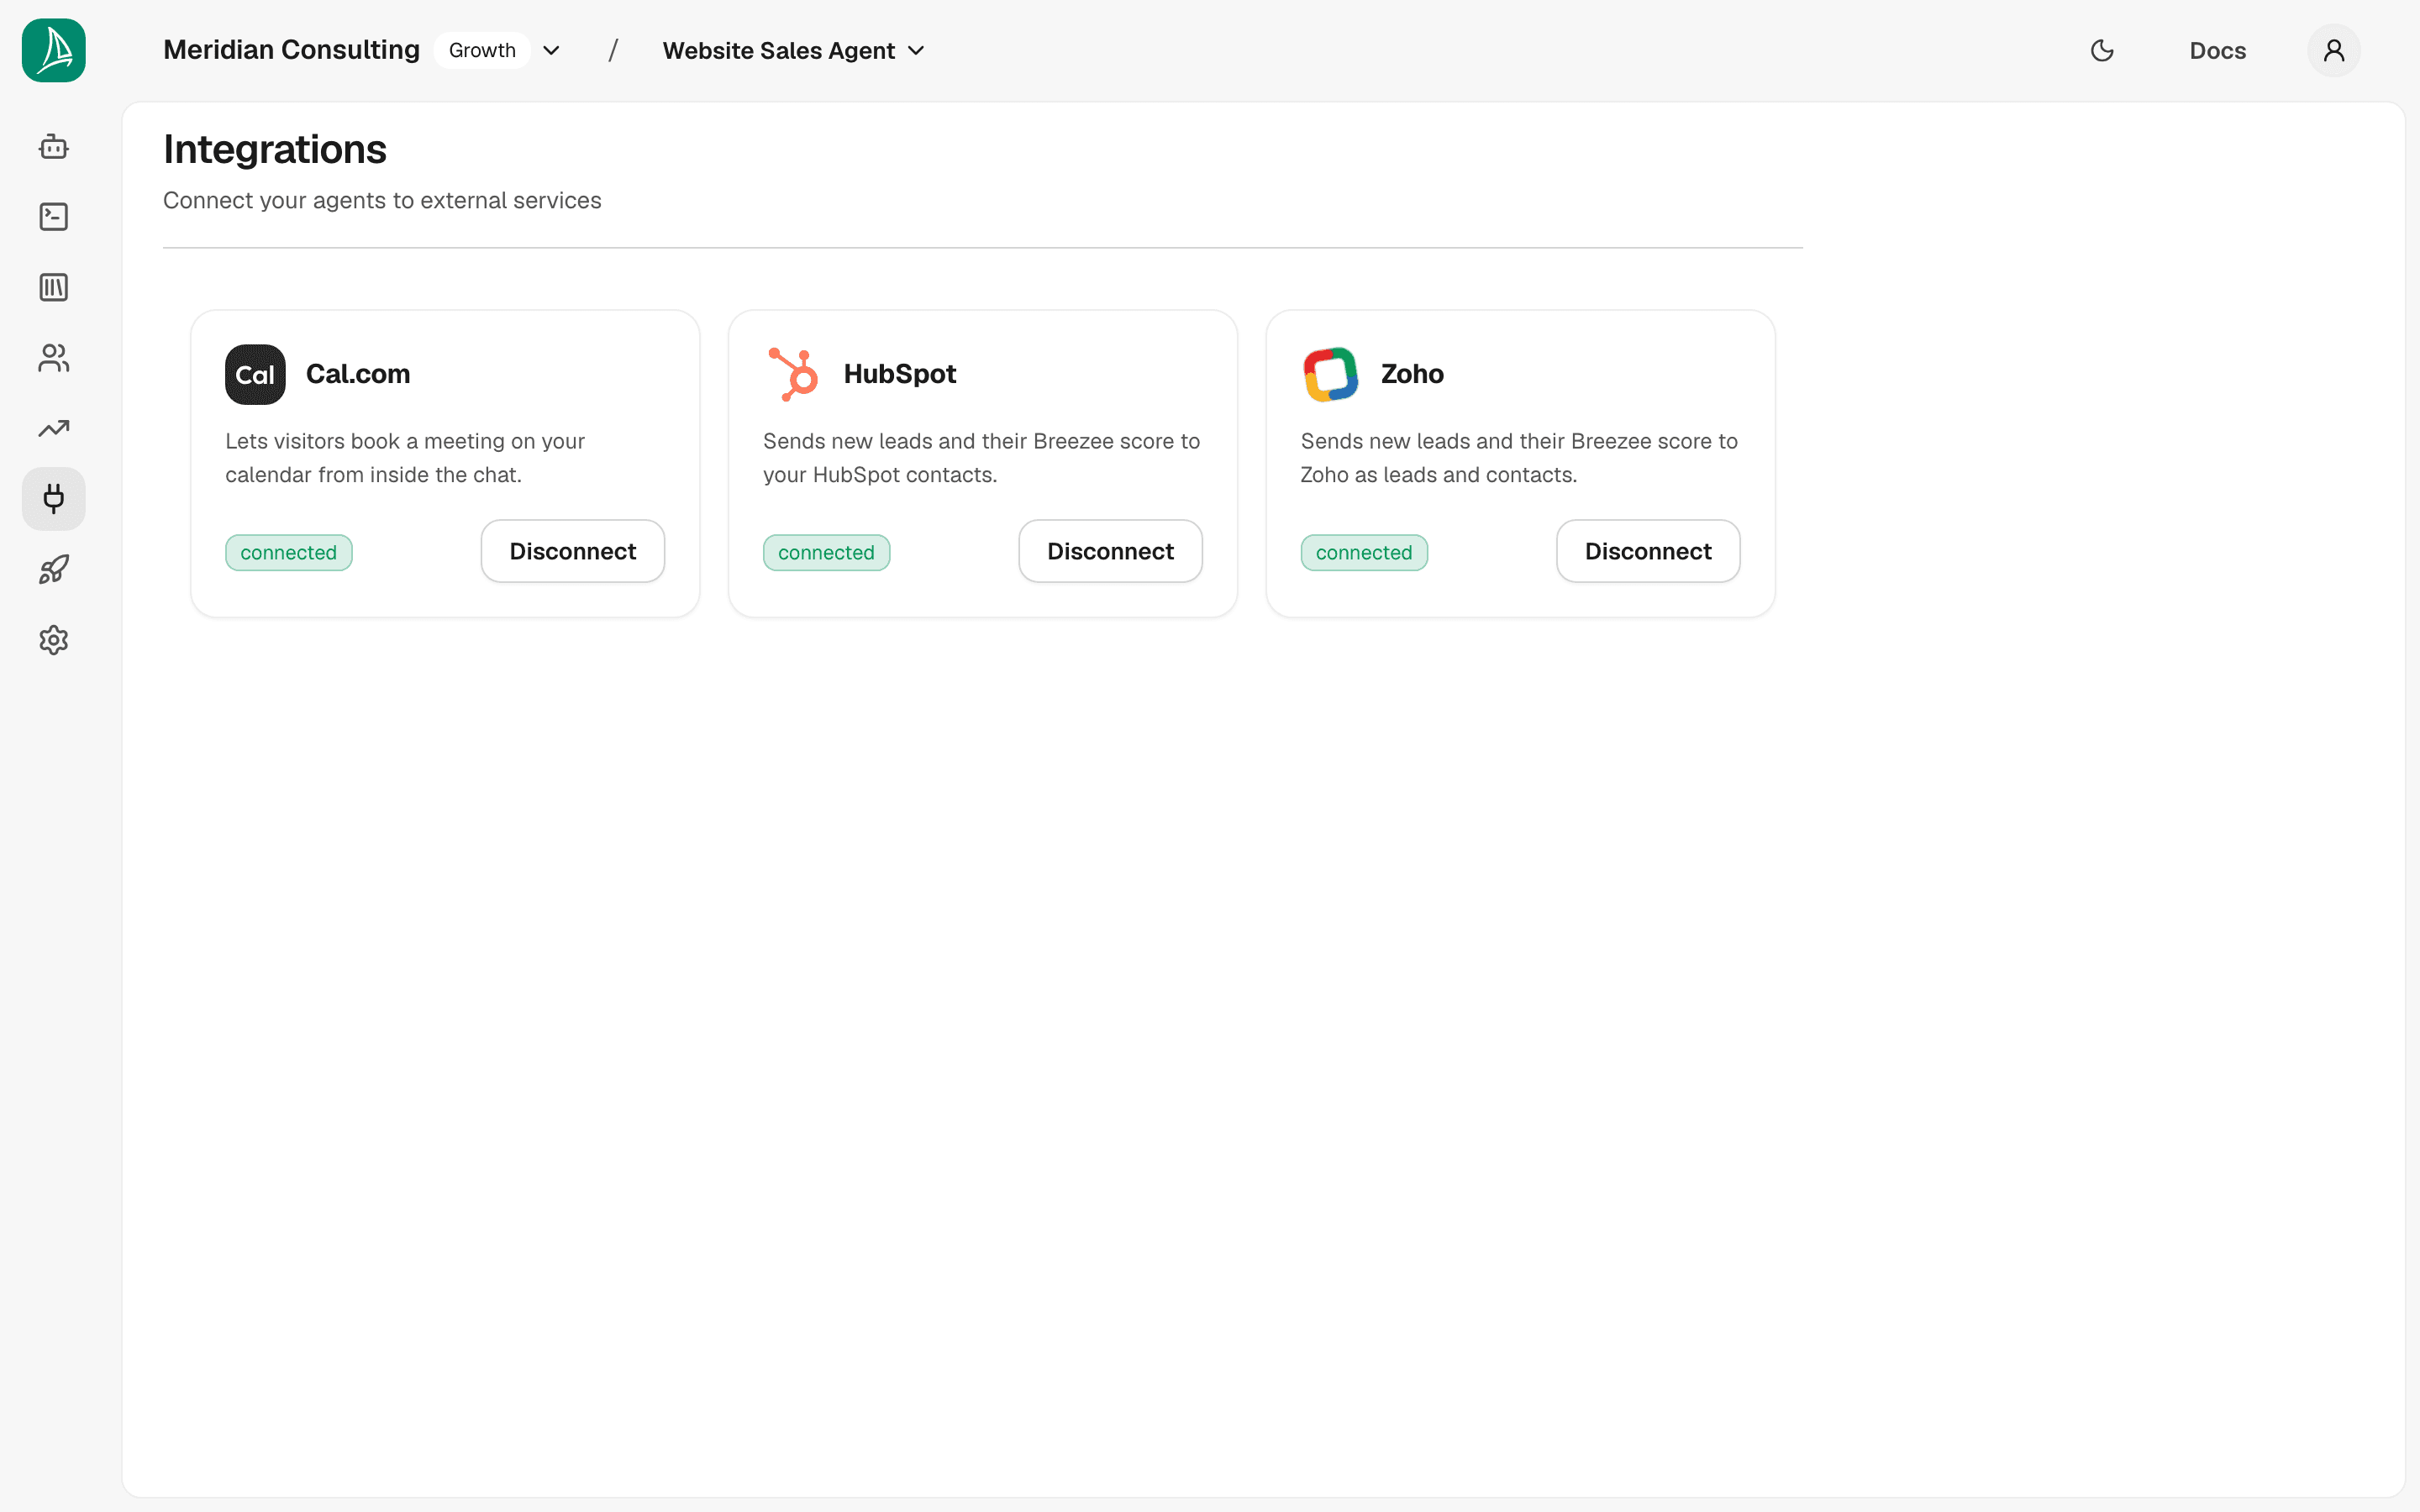This screenshot has height=1512, width=2420.
Task: Open the Docs link
Action: click(x=2217, y=50)
